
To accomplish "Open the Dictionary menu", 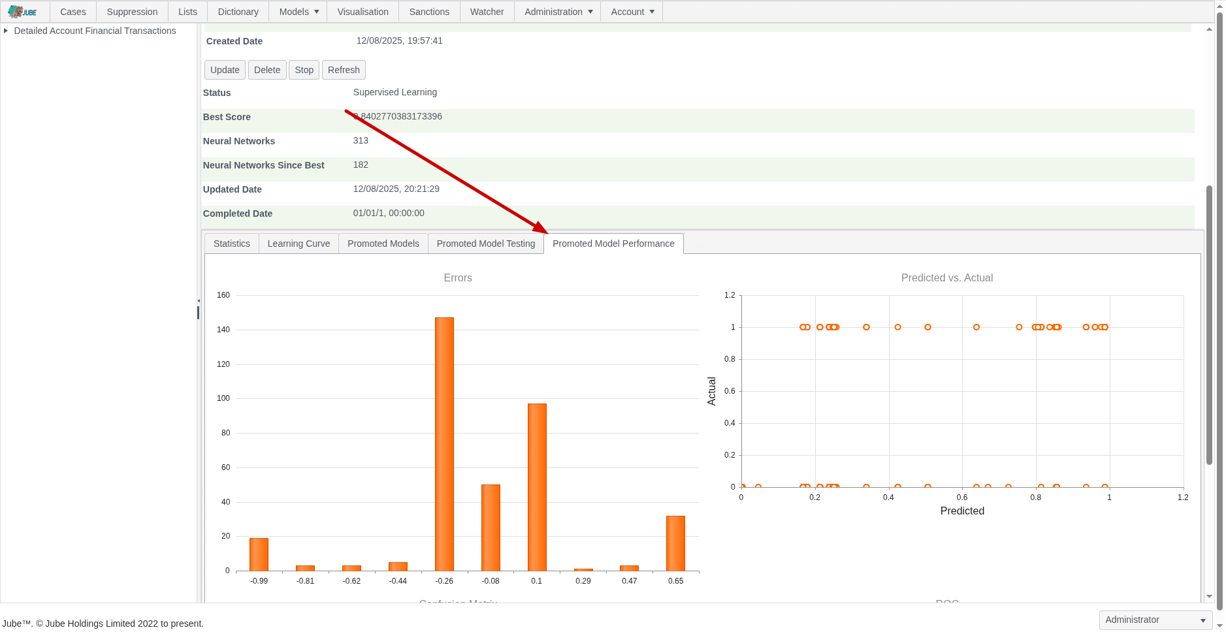I will (x=238, y=12).
